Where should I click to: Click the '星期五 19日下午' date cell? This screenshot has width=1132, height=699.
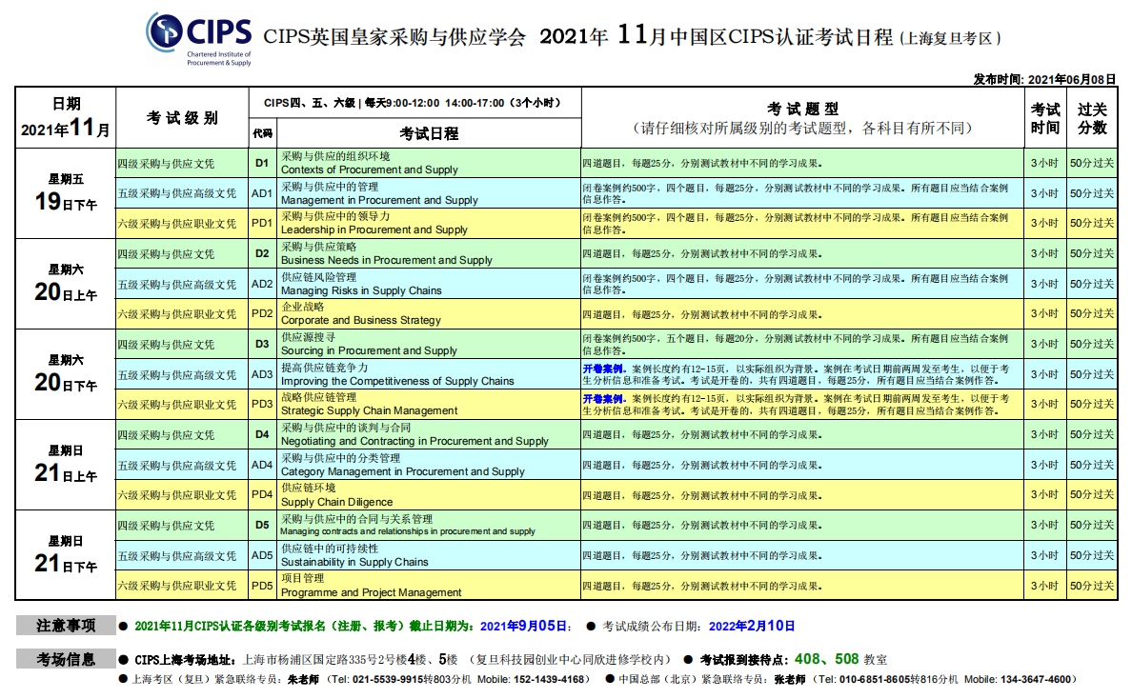point(66,193)
